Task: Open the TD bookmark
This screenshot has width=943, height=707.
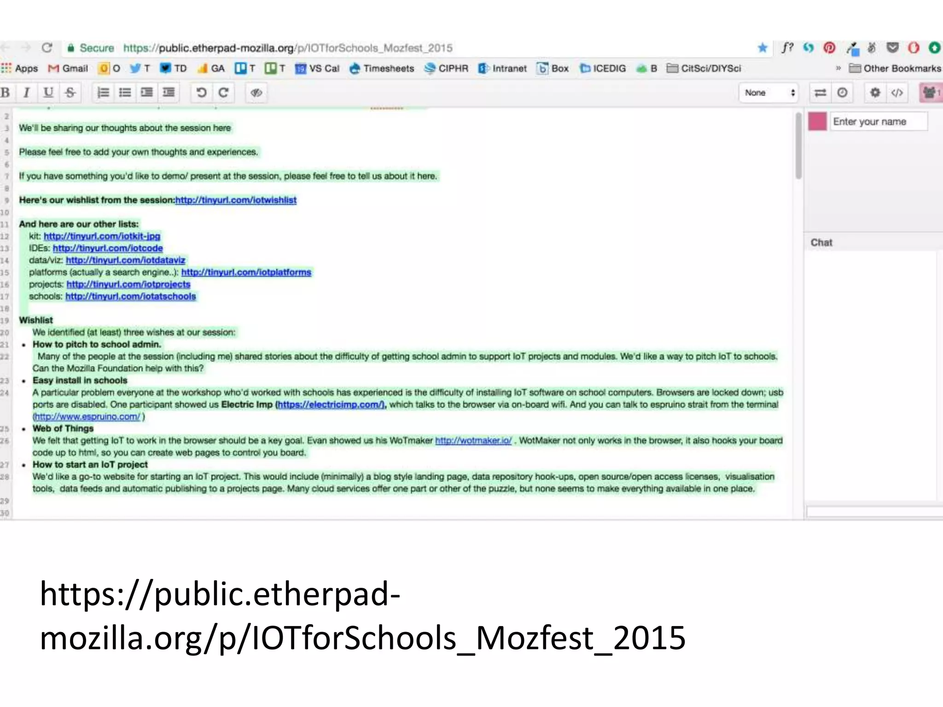Action: (x=173, y=69)
